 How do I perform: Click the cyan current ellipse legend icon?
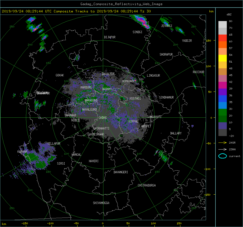click(x=222, y=156)
